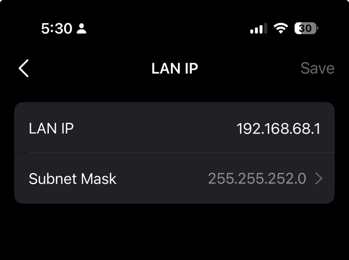The width and height of the screenshot is (349, 260).
Task: Tap the battery indicator showing 30
Action: coord(306,28)
